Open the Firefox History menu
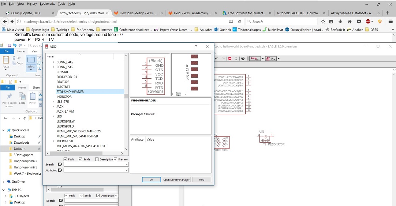This screenshot has height=206, width=396. pos(32,4)
